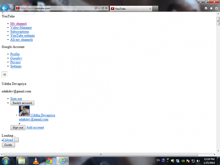Open the Windows Start menu
This screenshot has width=220, height=165.
6,161
